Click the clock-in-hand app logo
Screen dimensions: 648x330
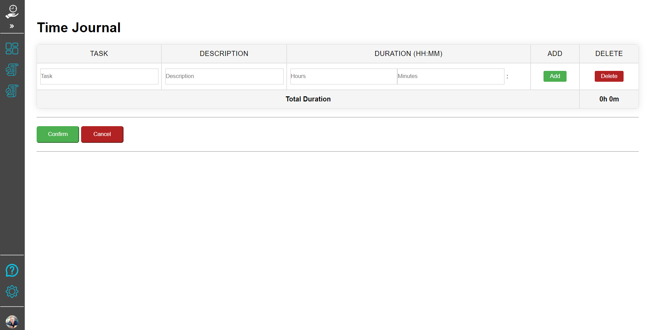[12, 12]
